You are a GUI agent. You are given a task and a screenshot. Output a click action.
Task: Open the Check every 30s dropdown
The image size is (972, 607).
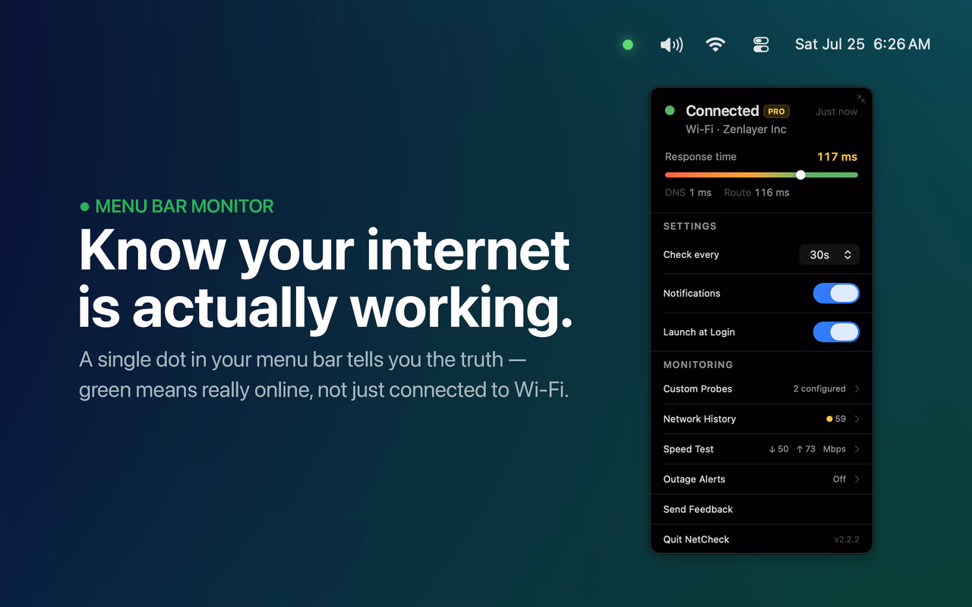[x=829, y=255]
